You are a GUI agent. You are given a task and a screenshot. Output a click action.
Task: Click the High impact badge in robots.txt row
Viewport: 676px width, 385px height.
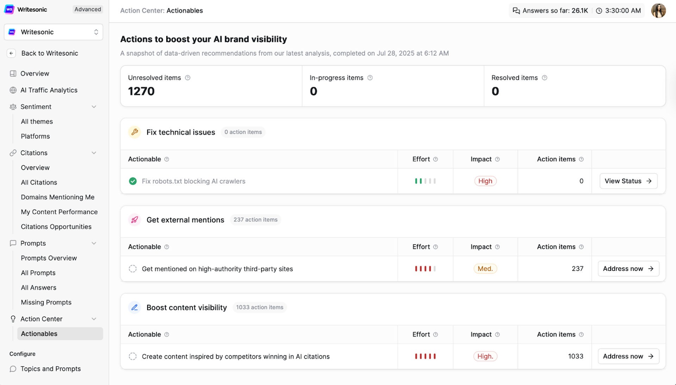485,181
